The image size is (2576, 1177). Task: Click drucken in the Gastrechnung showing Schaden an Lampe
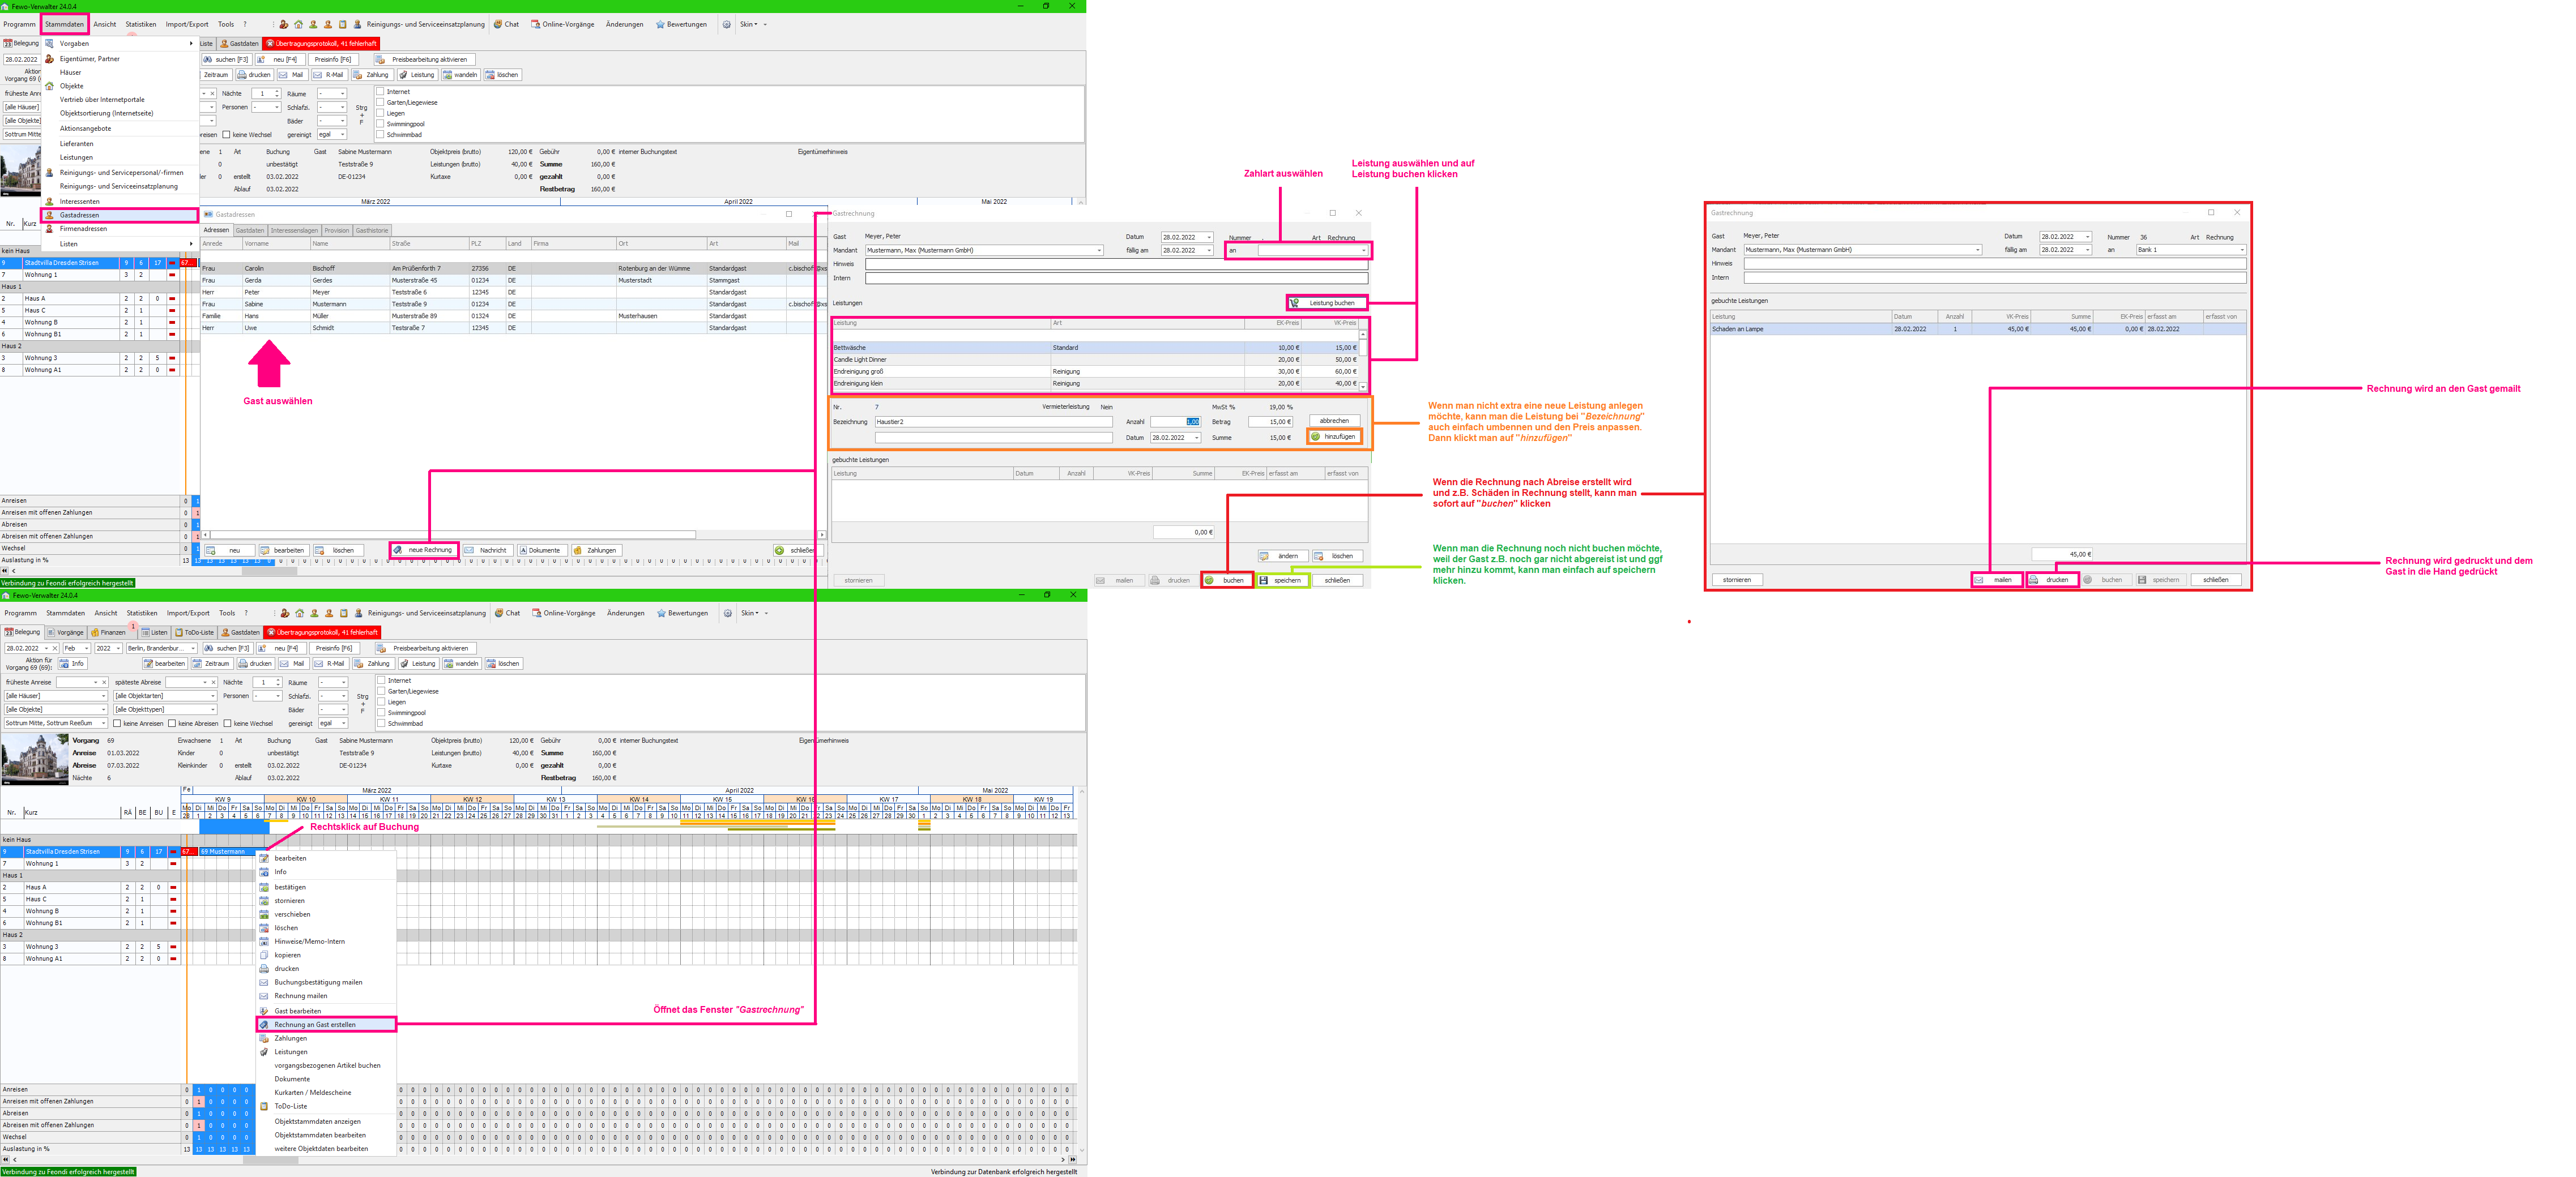pos(2052,580)
